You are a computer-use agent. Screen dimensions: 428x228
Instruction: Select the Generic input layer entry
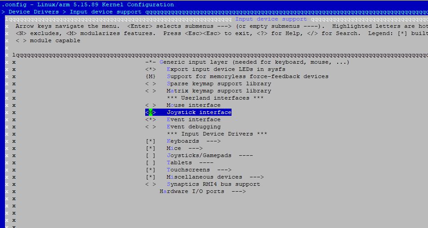coord(254,62)
